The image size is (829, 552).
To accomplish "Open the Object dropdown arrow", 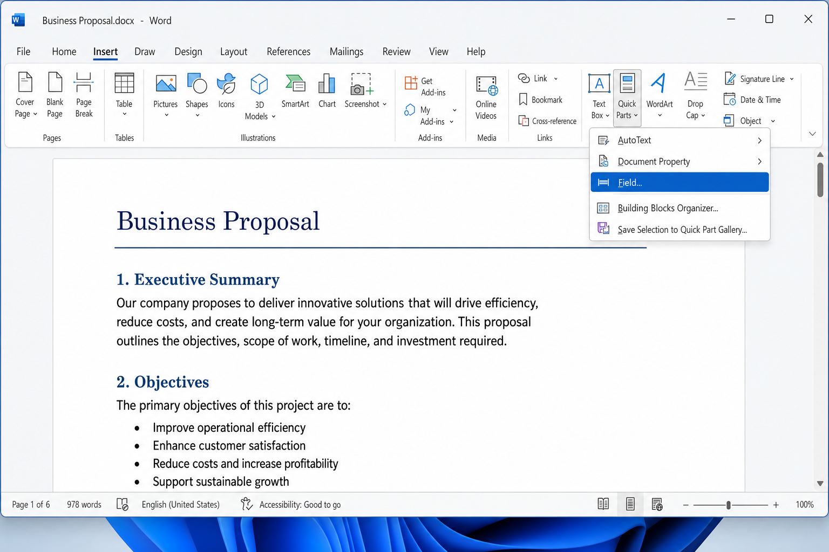I will coord(773,121).
